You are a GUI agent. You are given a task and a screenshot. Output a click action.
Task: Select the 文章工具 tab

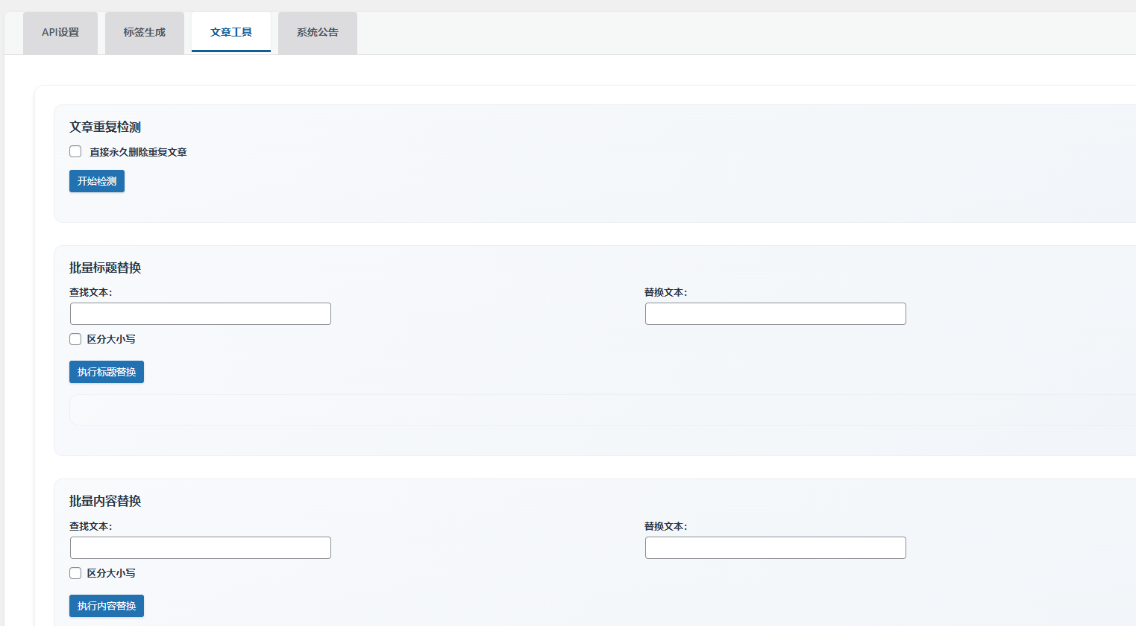(x=231, y=33)
